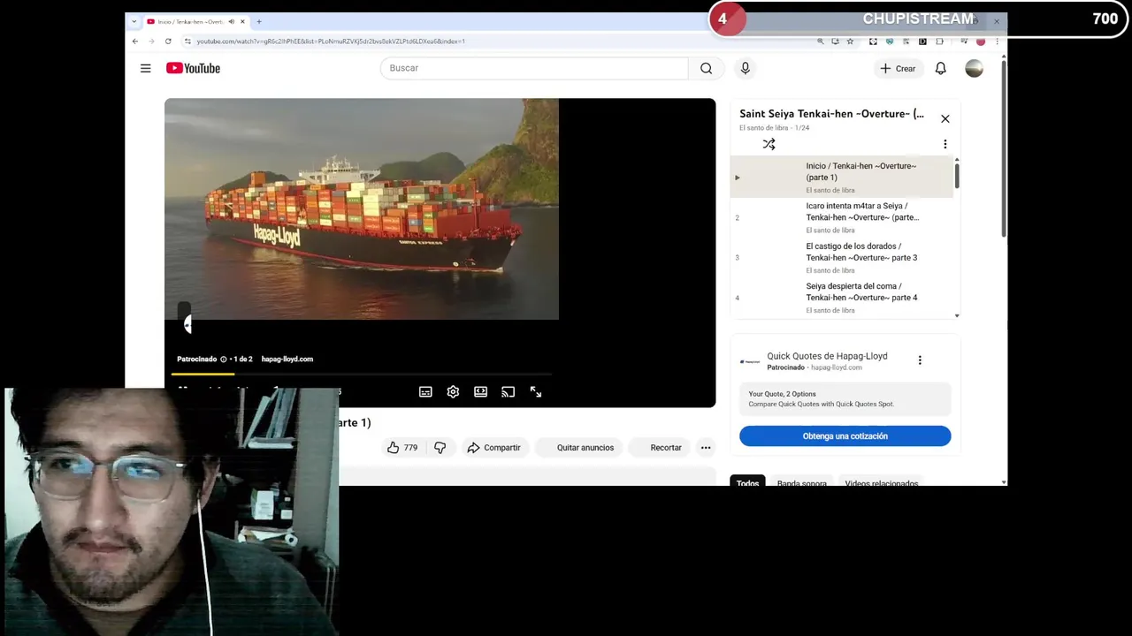This screenshot has width=1132, height=636.
Task: Open Saint Seiya Tenkai-hen playlist title
Action: point(831,114)
